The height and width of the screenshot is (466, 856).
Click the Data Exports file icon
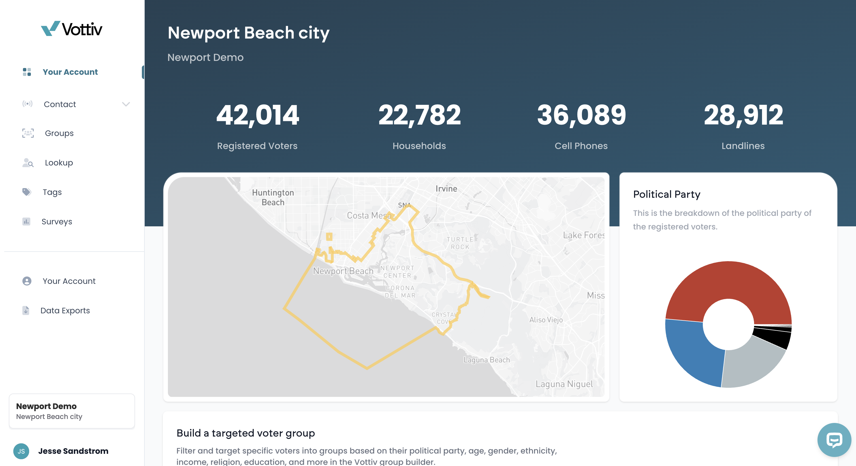click(26, 310)
